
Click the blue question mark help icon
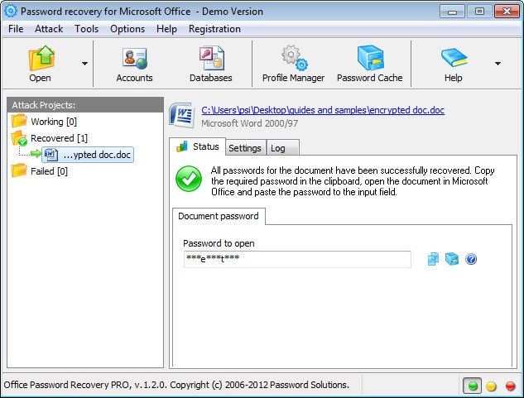(x=471, y=259)
